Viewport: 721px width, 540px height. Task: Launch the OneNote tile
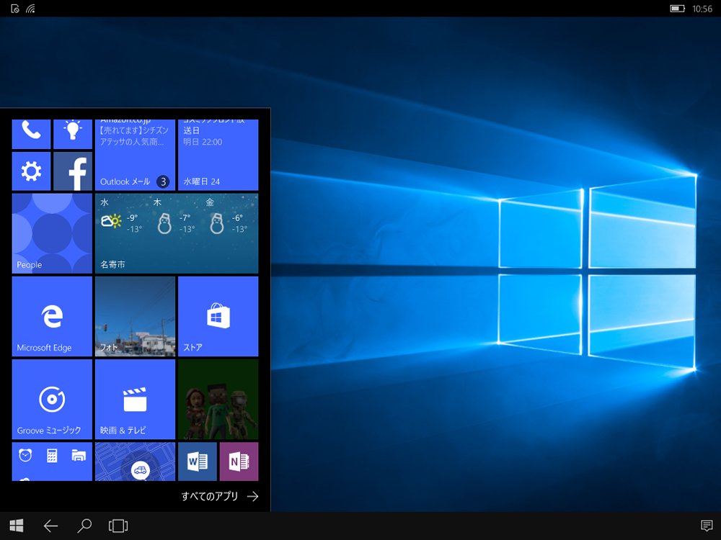point(239,462)
